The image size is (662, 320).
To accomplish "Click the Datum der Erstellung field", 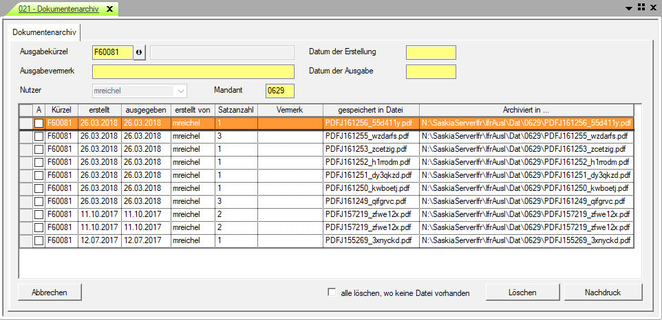I will point(431,53).
